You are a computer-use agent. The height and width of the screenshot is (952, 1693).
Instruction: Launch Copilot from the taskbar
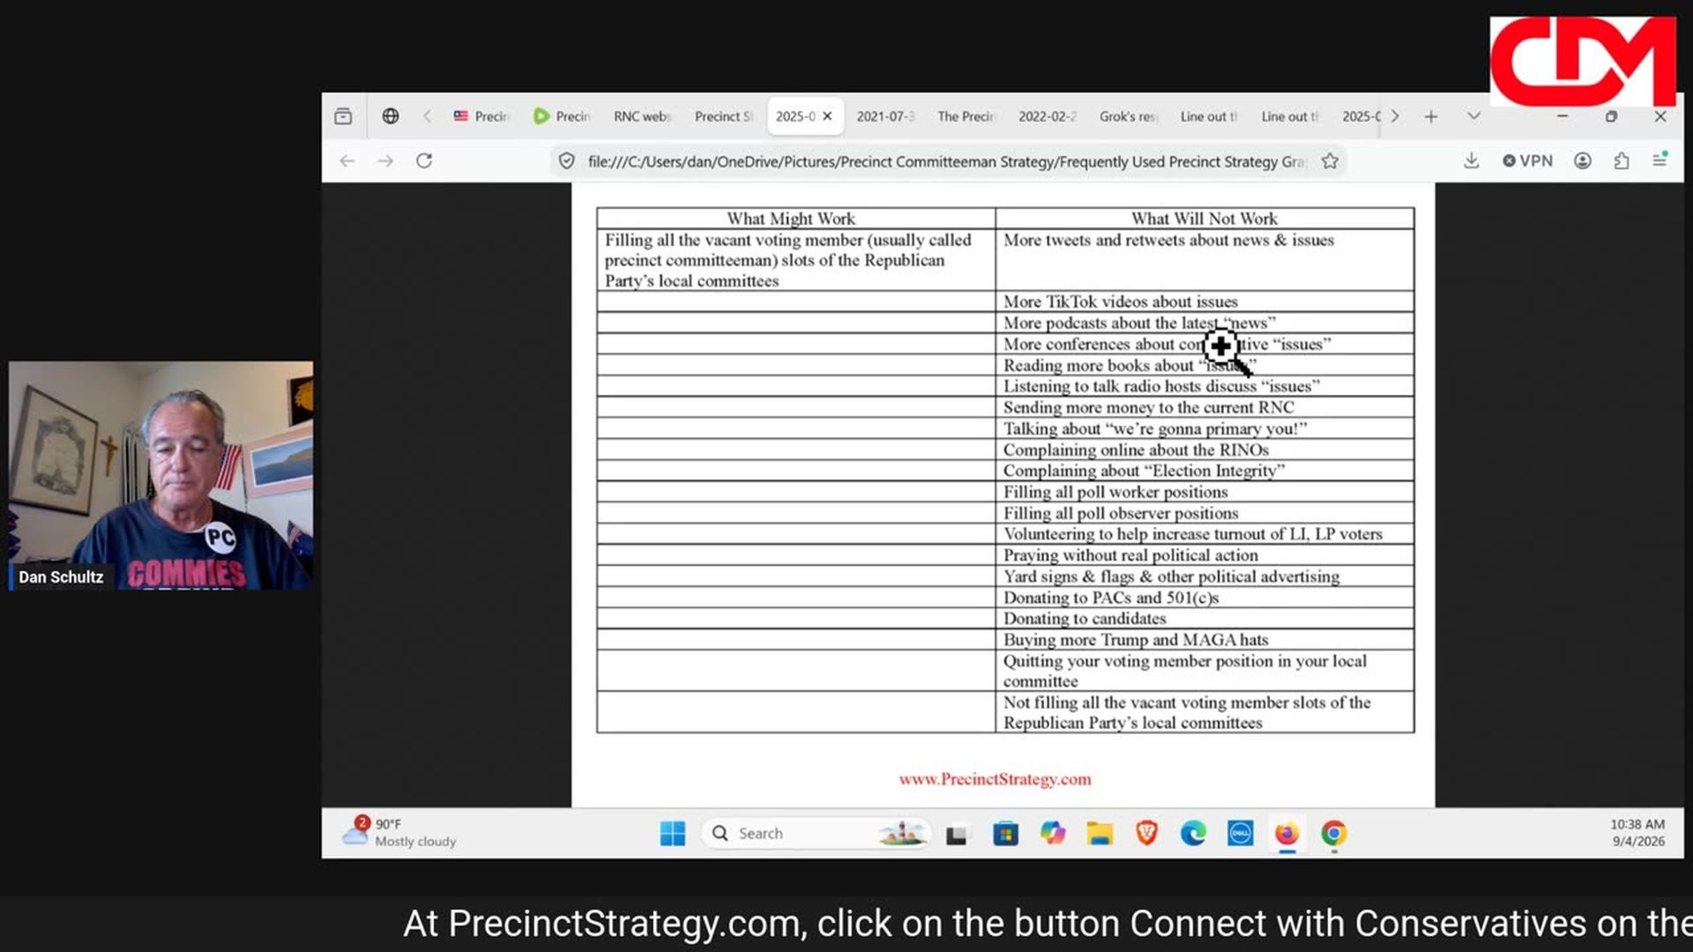1053,834
